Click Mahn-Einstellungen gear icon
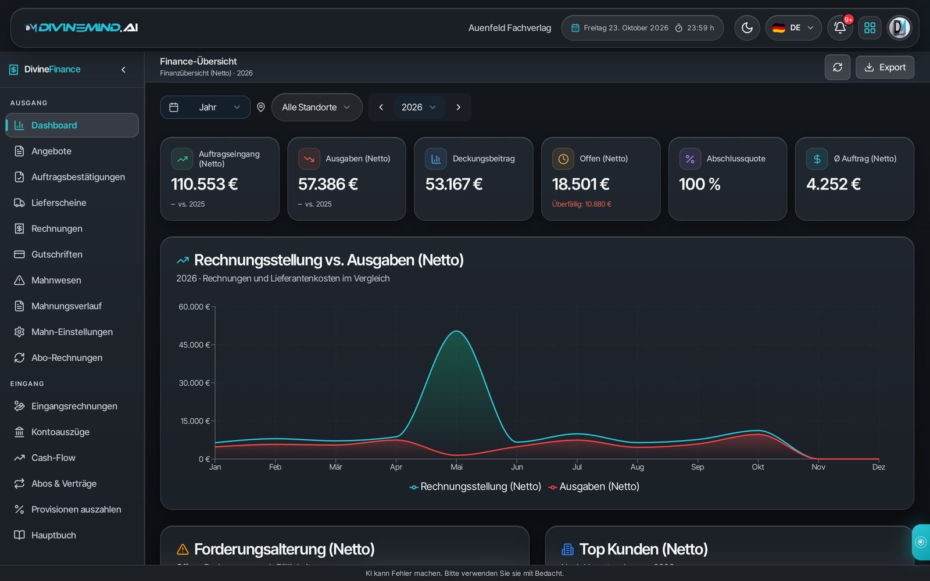Viewport: 930px width, 581px height. point(19,332)
